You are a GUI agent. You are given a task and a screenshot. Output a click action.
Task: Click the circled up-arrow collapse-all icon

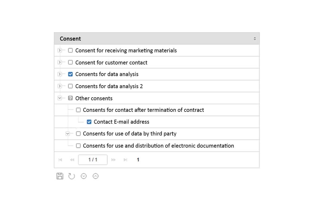[x=95, y=176]
